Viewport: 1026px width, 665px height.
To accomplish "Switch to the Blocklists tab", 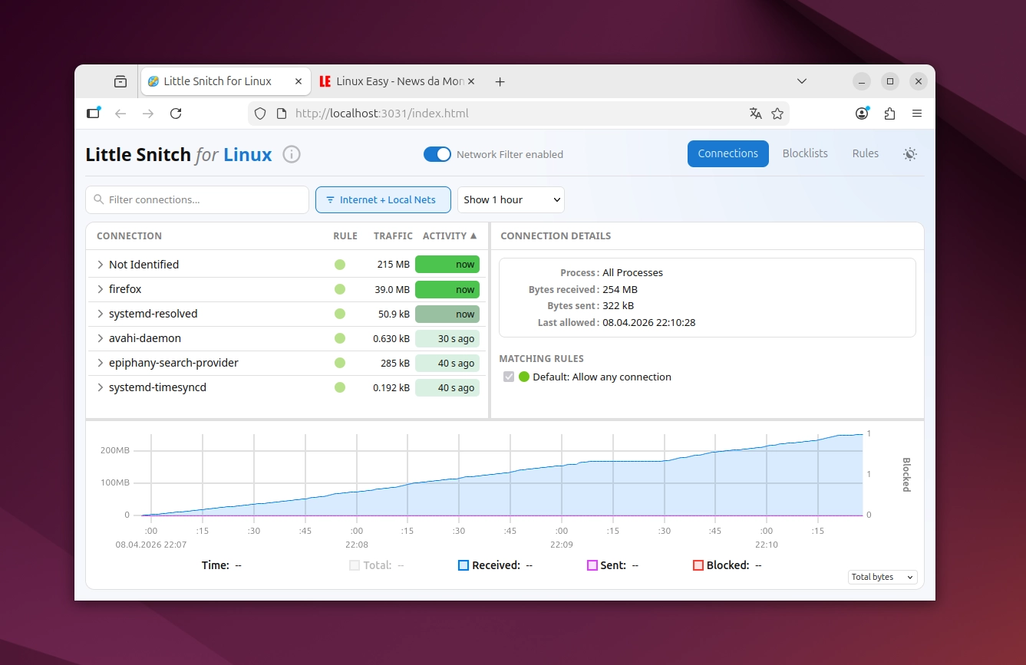I will click(804, 153).
